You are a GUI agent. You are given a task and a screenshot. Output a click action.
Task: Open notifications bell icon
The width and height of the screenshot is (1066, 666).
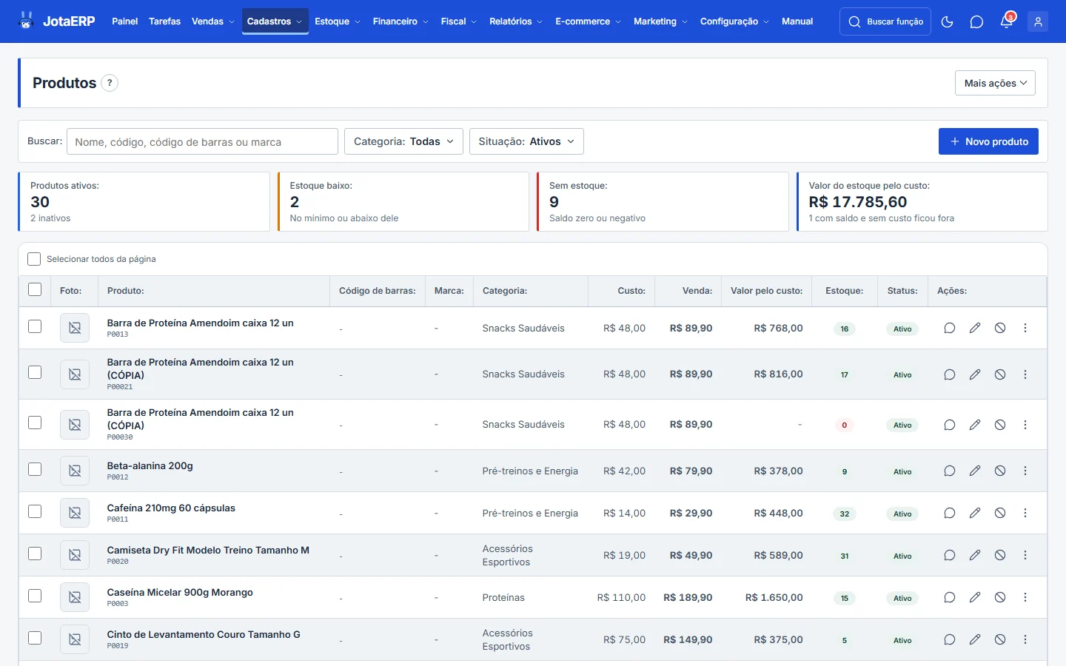point(1006,21)
